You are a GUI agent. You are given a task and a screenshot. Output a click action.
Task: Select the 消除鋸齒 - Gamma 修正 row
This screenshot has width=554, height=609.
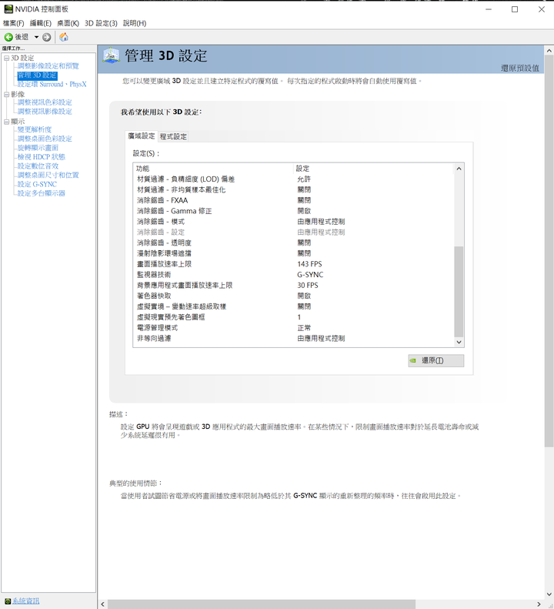click(x=293, y=211)
